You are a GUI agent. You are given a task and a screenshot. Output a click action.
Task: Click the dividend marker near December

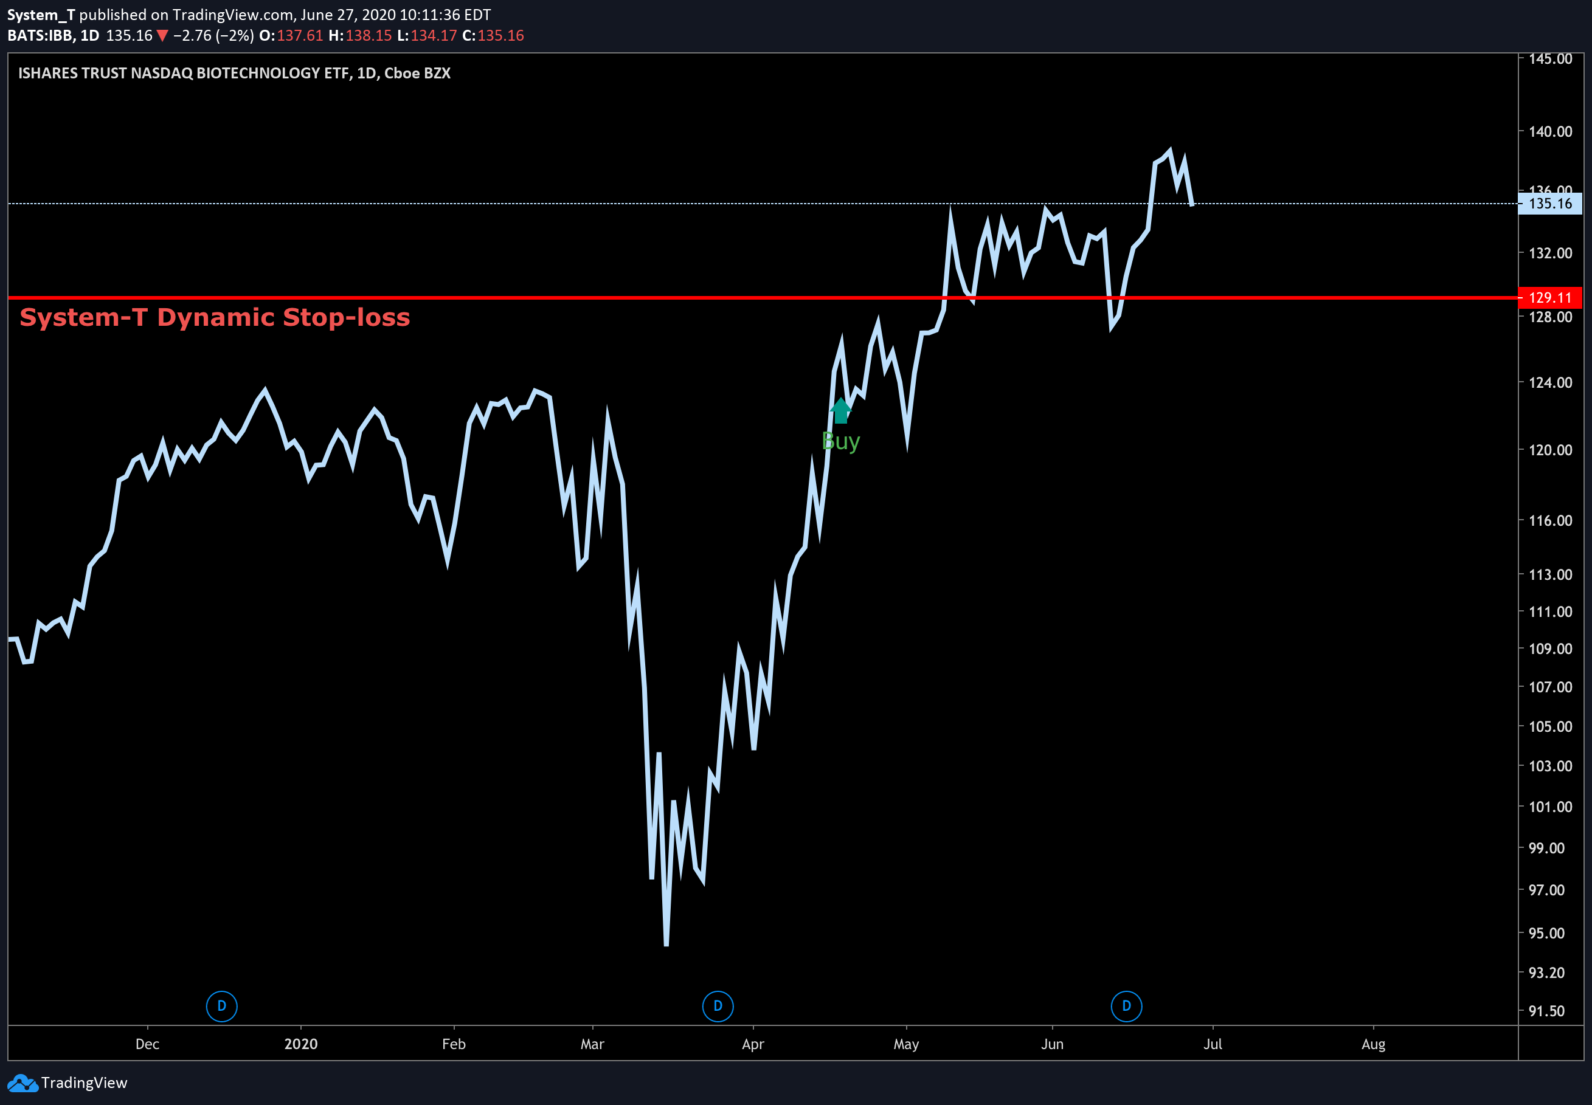click(x=221, y=1006)
